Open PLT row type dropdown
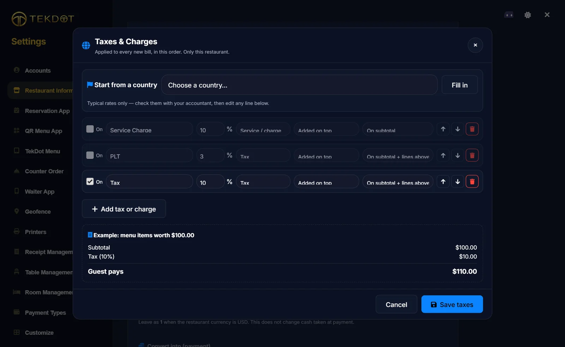The image size is (565, 347). [263, 155]
